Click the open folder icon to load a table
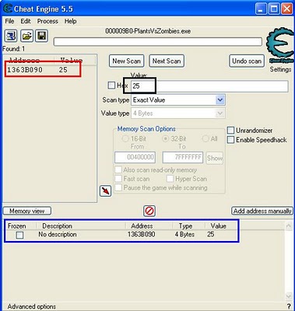This screenshot has height=311, width=295. 26,36
